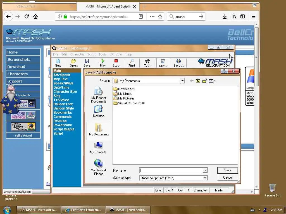Open the Firefox library icon
This screenshot has width=286, height=214.
click(234, 16)
